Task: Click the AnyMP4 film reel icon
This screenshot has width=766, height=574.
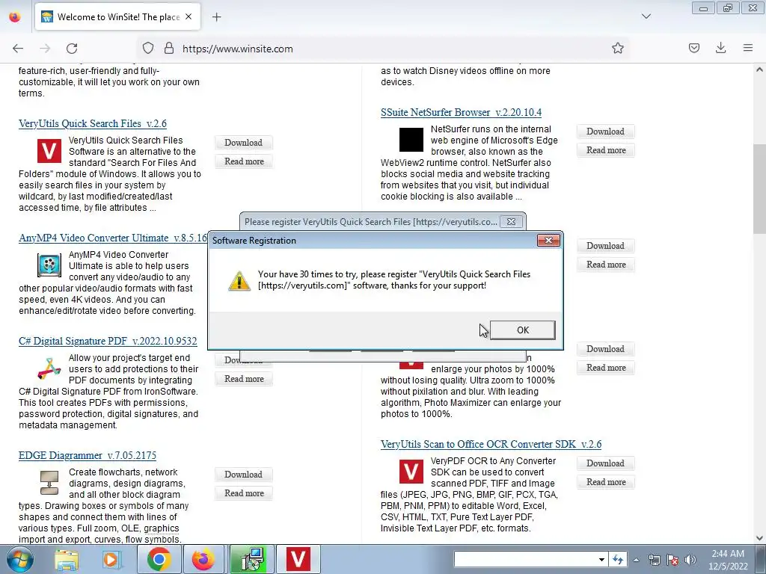Action: (x=49, y=265)
